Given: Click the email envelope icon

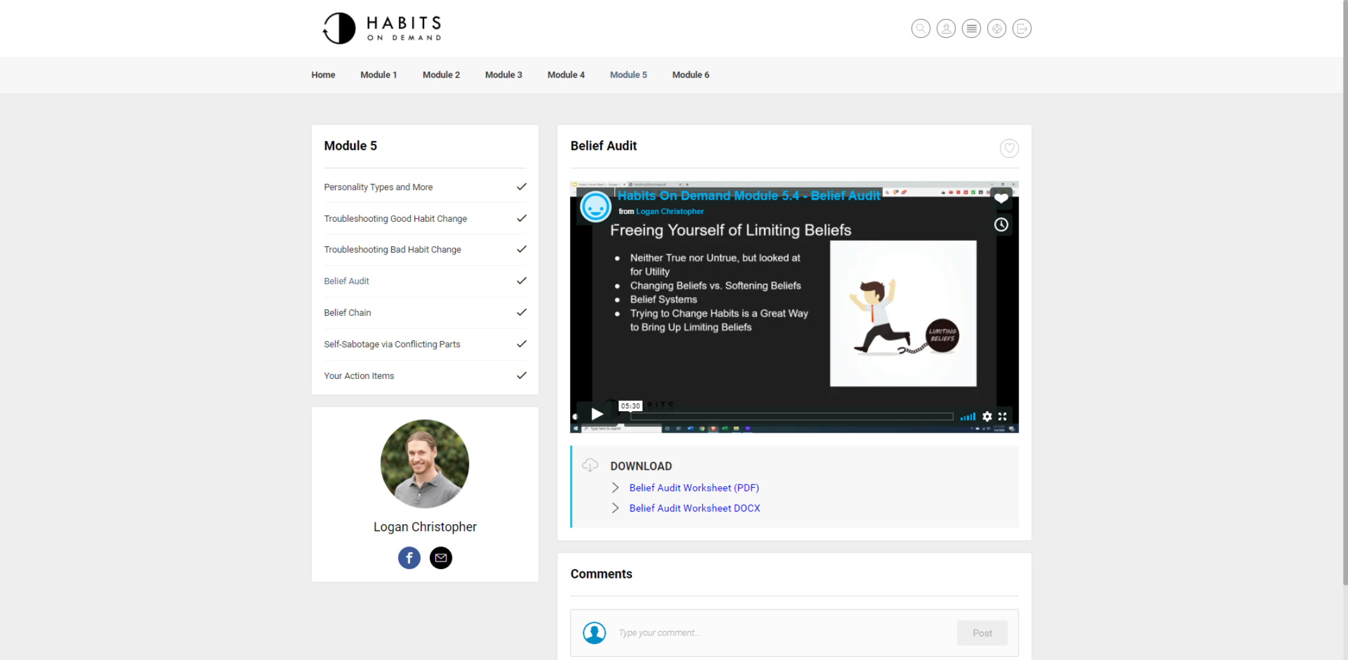Looking at the screenshot, I should [440, 558].
